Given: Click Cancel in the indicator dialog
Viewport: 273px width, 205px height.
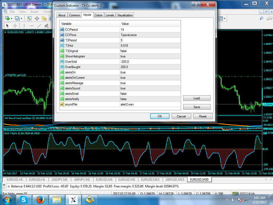Looking at the screenshot, I should (181, 116).
